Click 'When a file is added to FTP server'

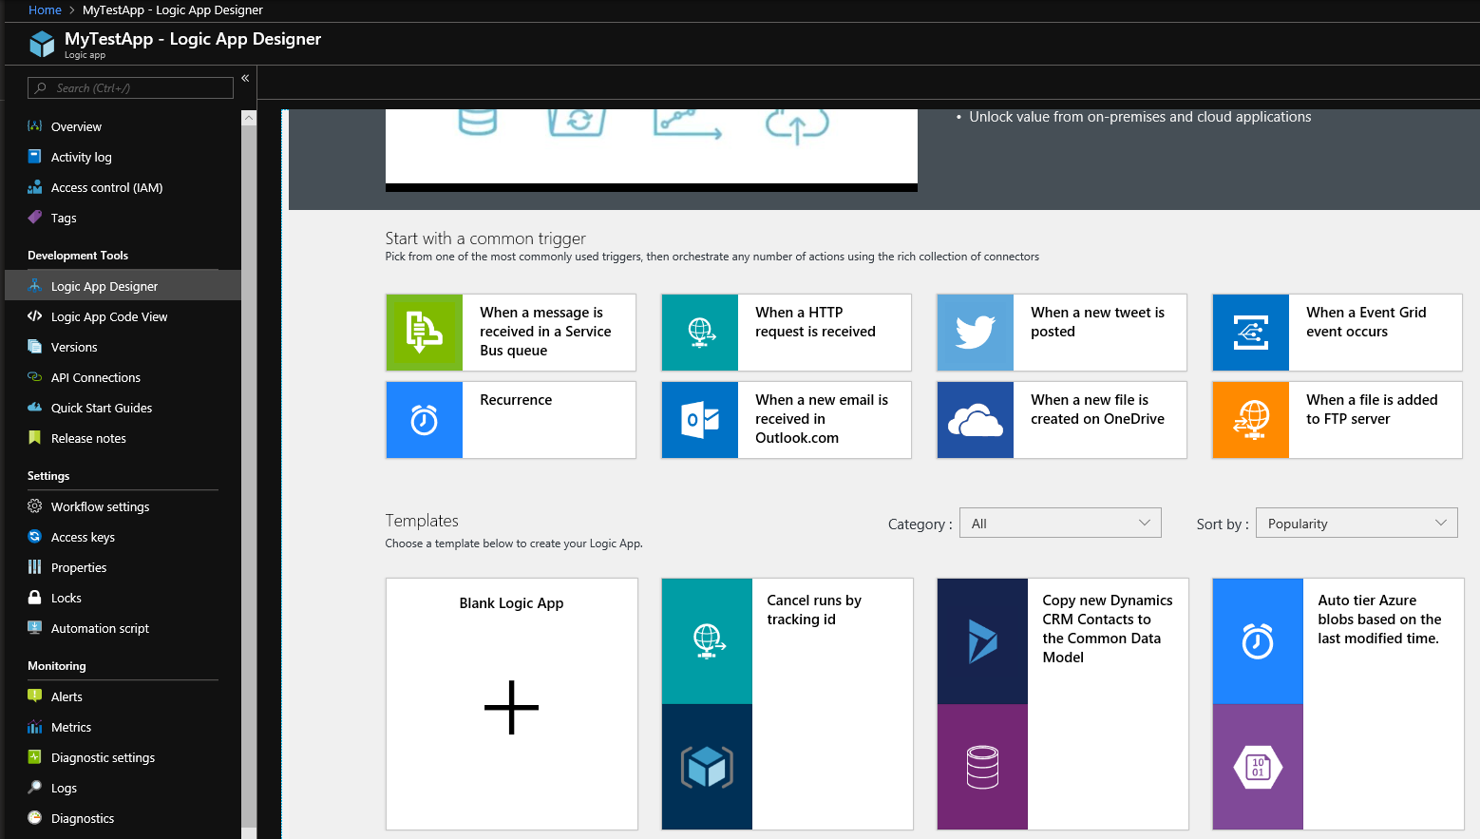[x=1372, y=410]
